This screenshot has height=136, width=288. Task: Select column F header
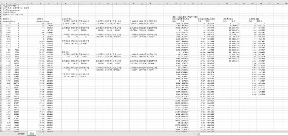click(49, 3)
